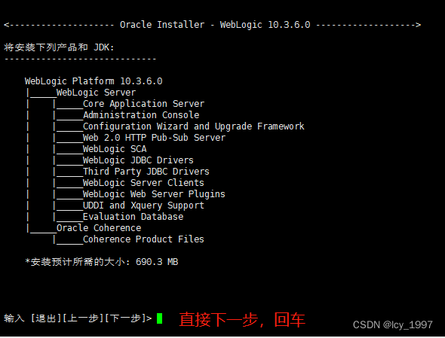Screen dimensions: 445x338
Task: Select the Third Party JDBC Drivers entry
Action: [x=146, y=172]
